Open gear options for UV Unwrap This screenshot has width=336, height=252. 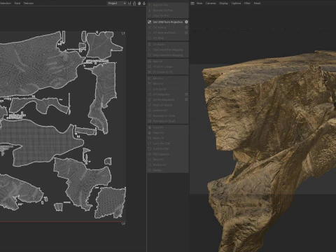[186, 27]
